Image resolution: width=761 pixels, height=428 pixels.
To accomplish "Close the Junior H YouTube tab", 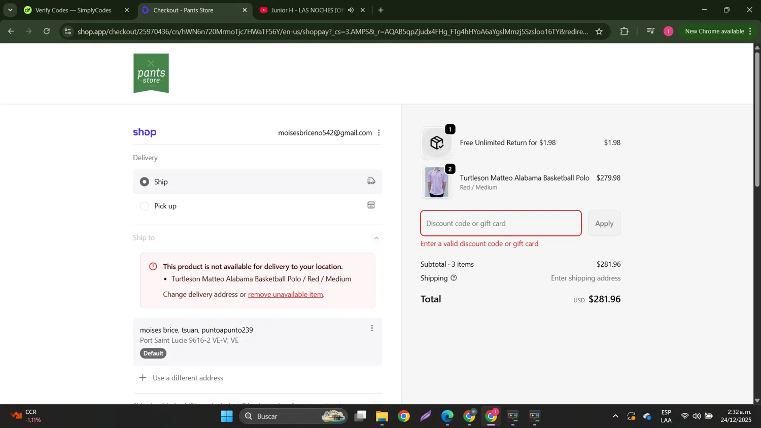I will click(363, 10).
